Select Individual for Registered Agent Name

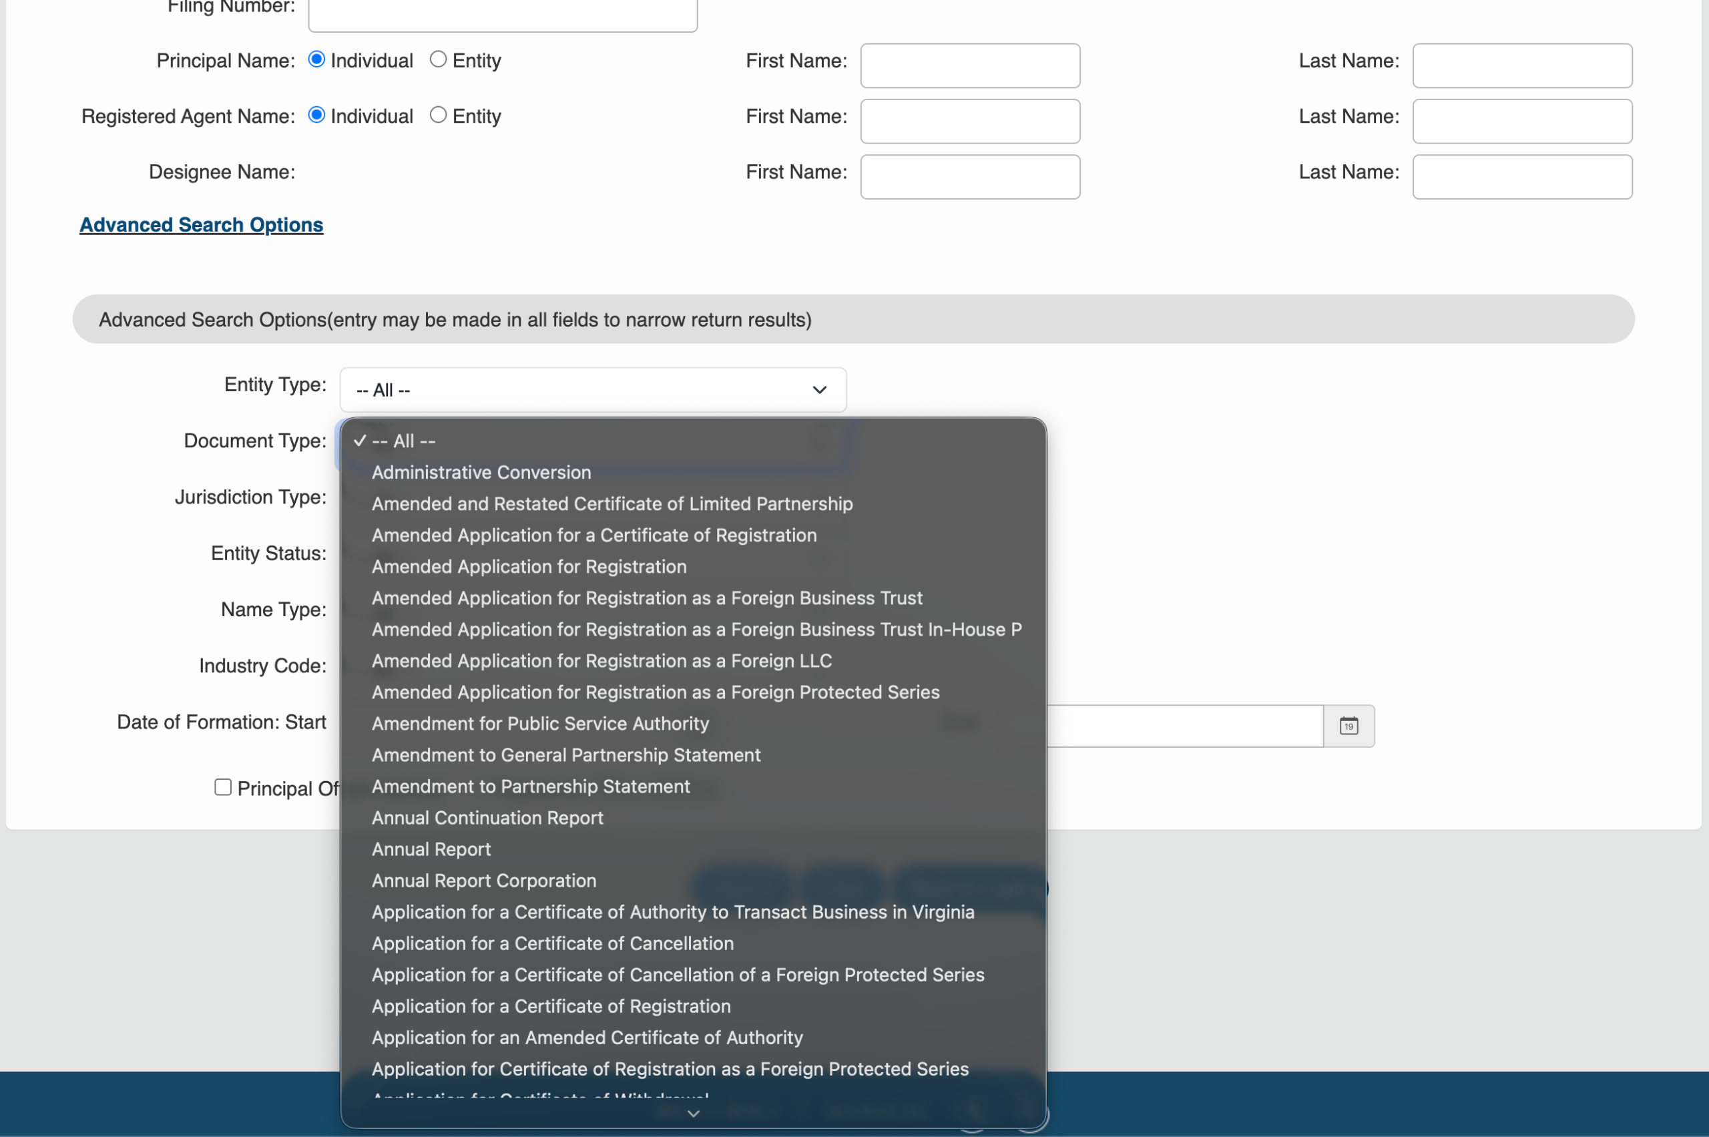[x=316, y=115]
